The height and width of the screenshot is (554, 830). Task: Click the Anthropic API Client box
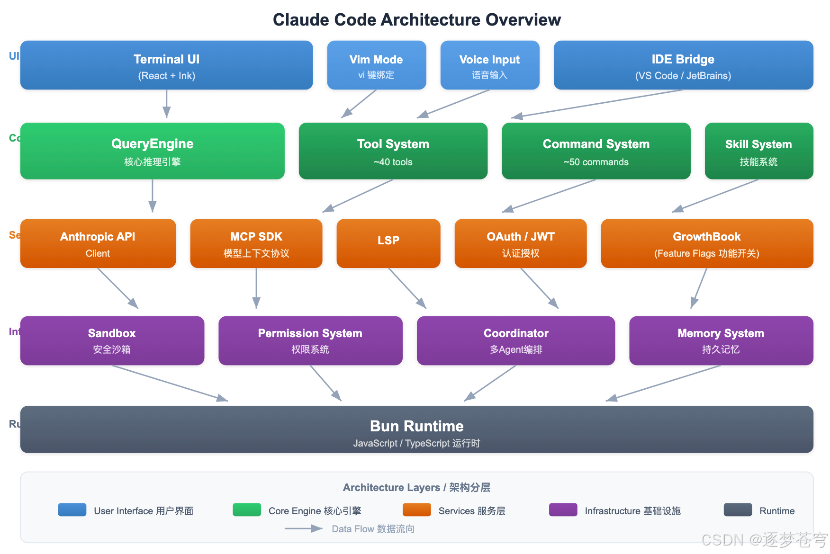[98, 243]
